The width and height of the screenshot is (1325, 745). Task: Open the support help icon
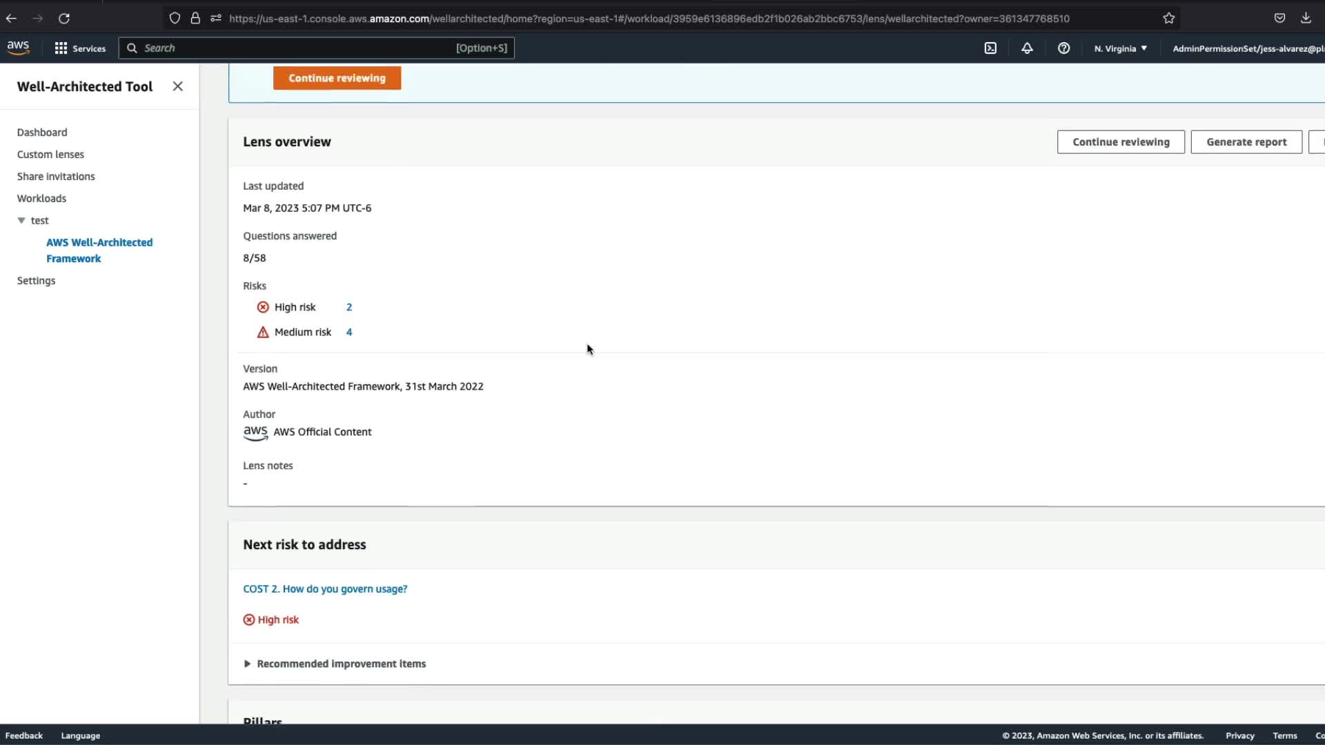(x=1063, y=48)
